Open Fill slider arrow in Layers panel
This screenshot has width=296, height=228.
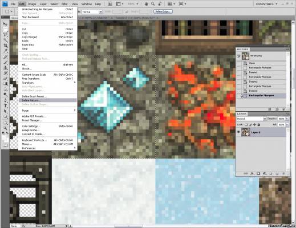coord(287,125)
